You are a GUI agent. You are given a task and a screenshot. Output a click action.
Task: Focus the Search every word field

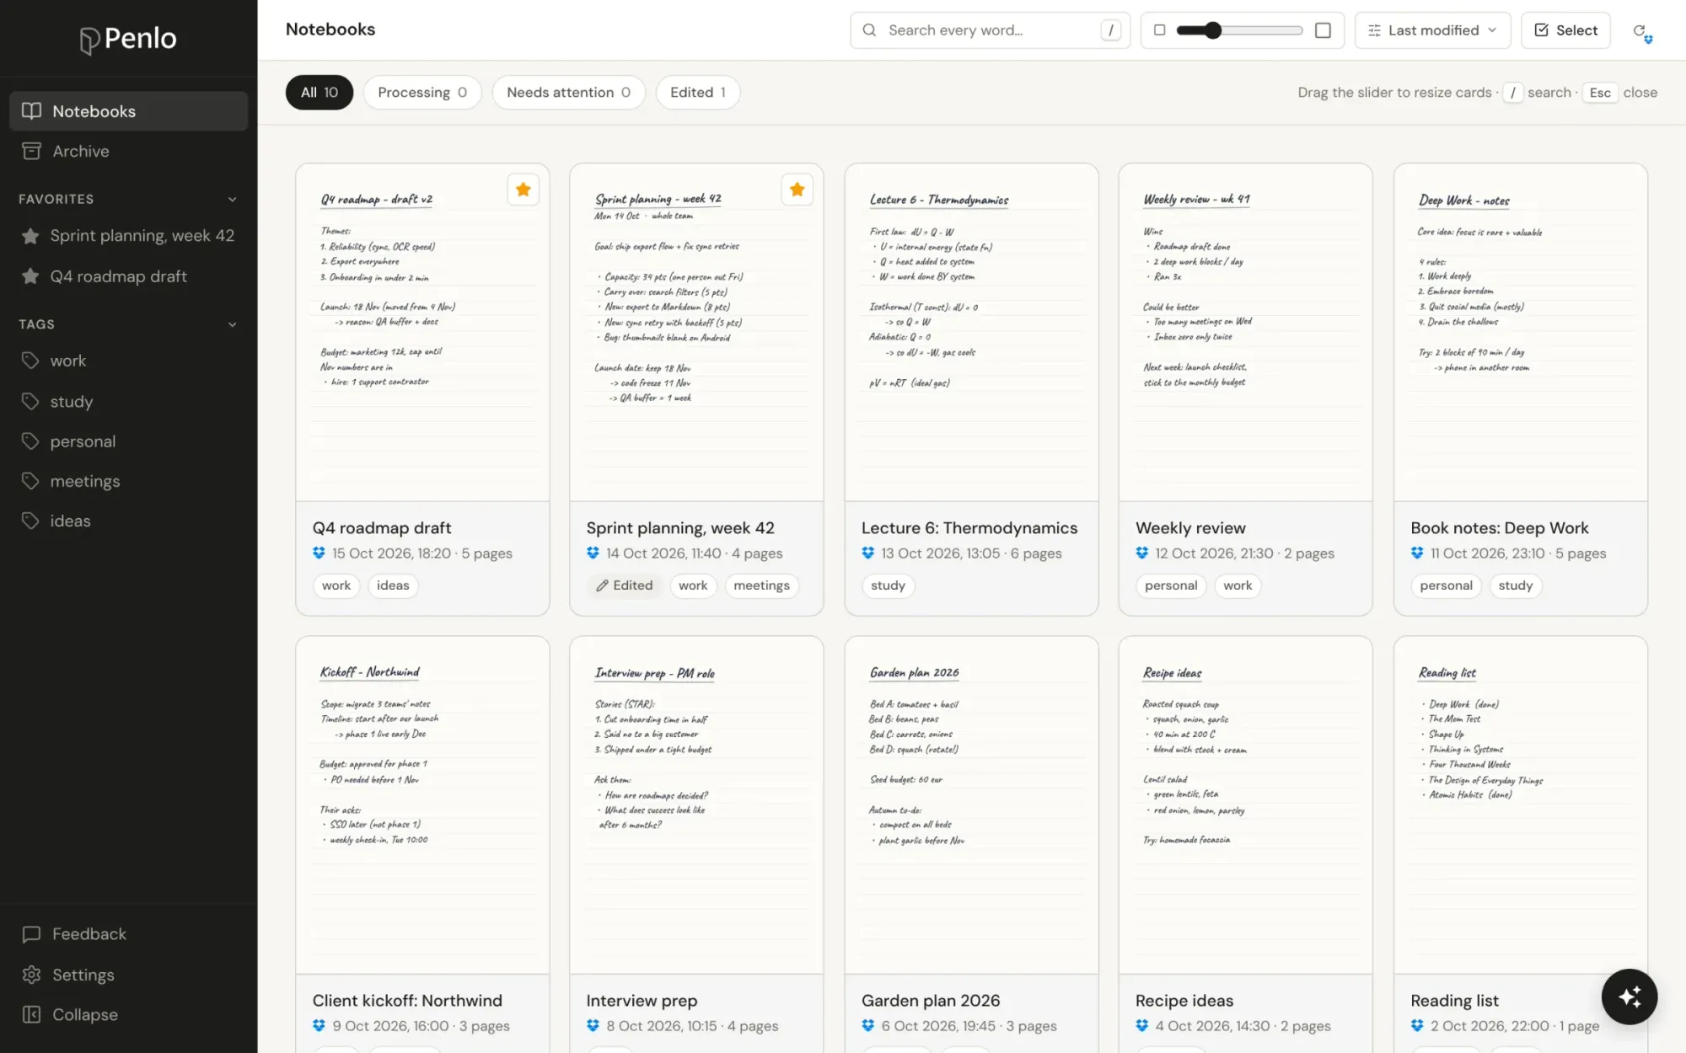coord(990,30)
